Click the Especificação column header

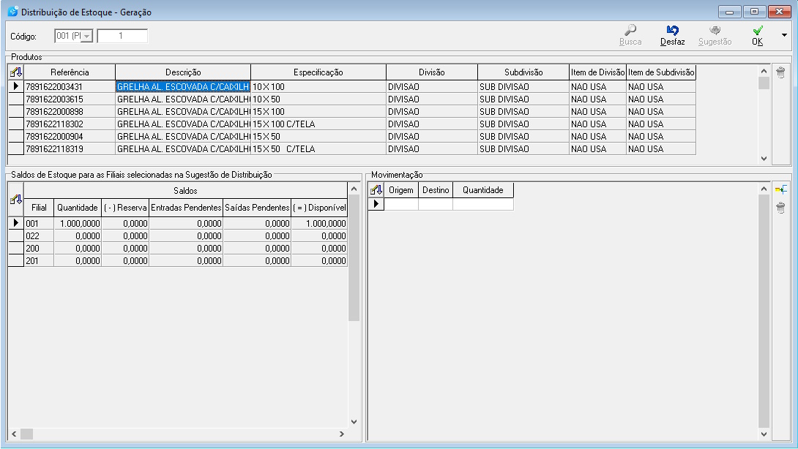pos(318,72)
